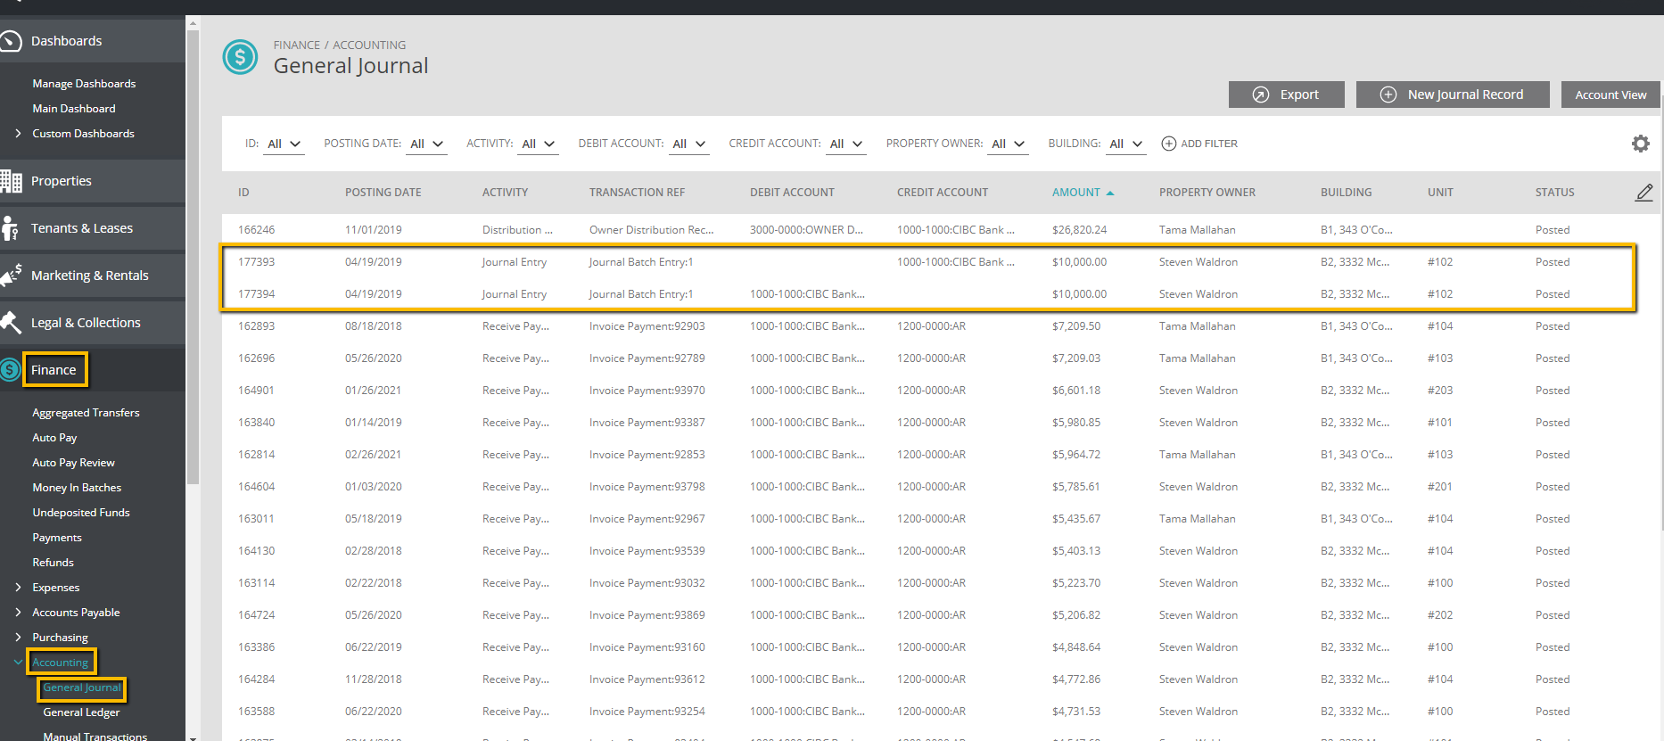
Task: Sort by ACTIVITY column header
Action: click(505, 193)
